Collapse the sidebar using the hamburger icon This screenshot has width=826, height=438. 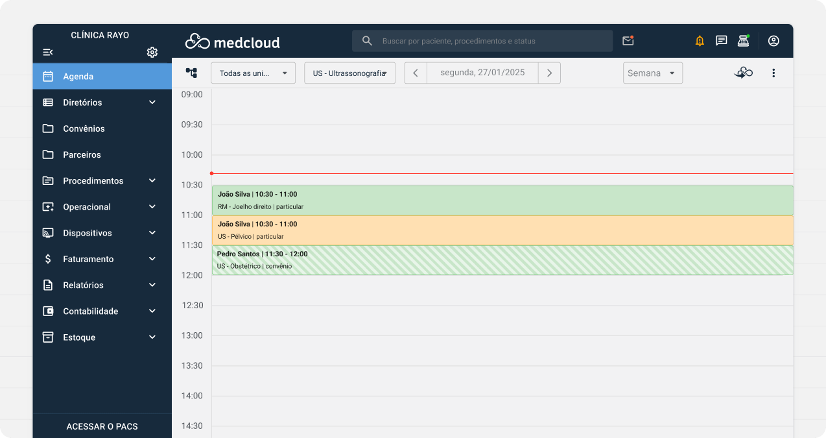coord(47,52)
